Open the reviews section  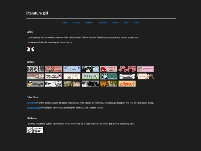[x=89, y=22]
